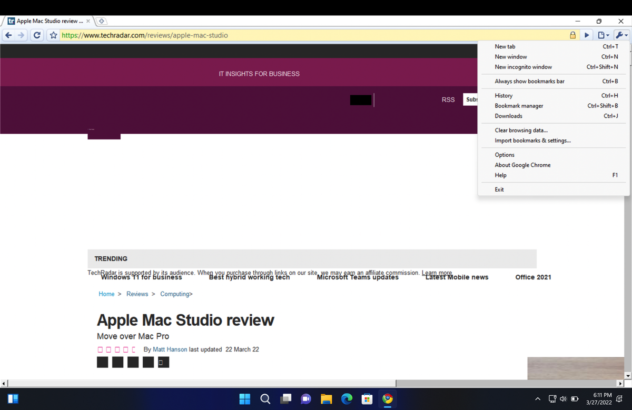Open Microsoft Teams updates trending link
Screen dimensions: 632x410
[358, 277]
